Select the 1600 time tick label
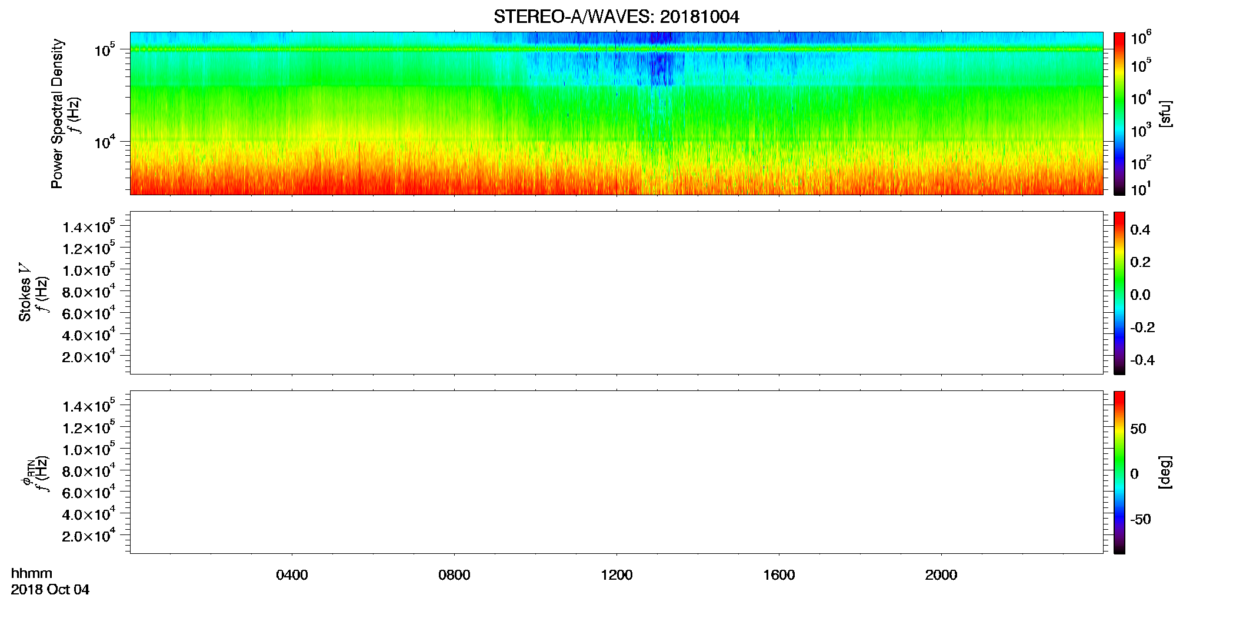The height and width of the screenshot is (635, 1233). pos(779,575)
